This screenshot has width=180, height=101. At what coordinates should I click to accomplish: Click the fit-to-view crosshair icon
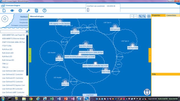tap(149, 16)
